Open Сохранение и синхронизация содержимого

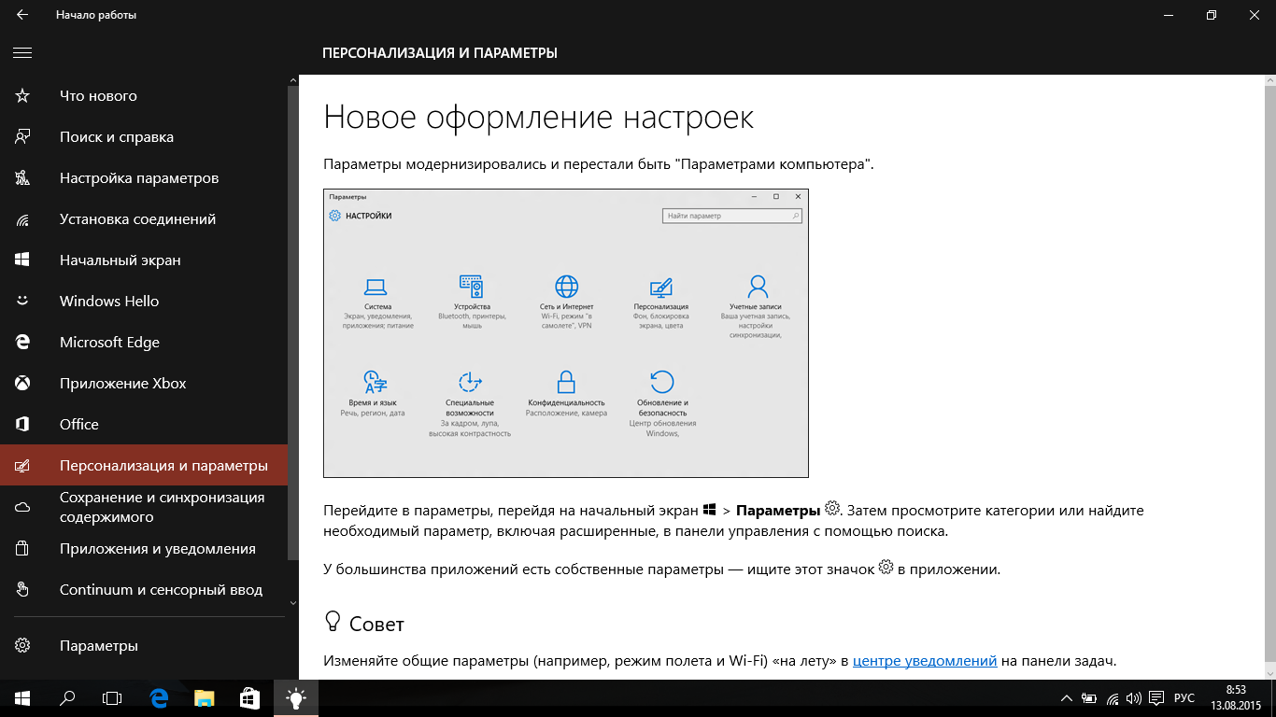(144, 507)
